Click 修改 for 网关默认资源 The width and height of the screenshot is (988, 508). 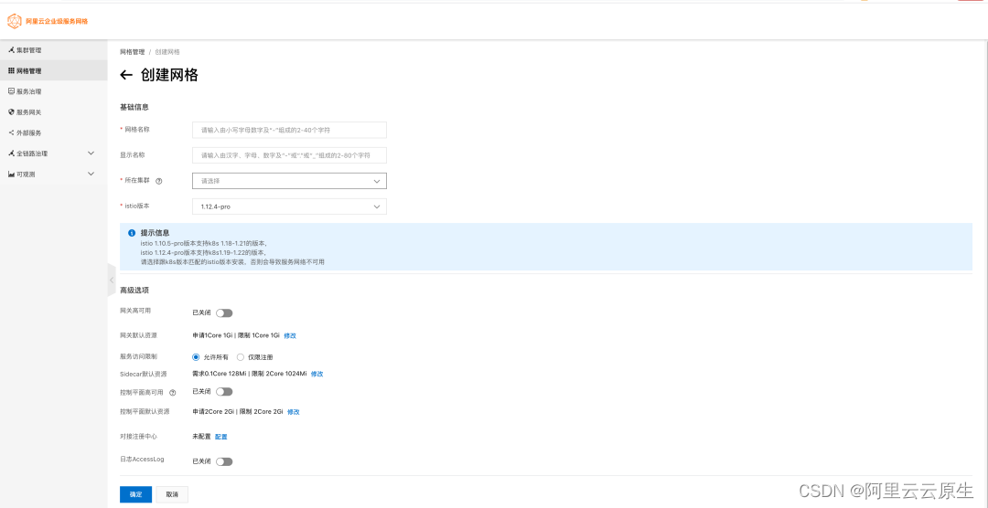(x=290, y=335)
